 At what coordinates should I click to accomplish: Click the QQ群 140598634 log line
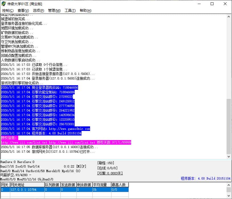pos(38,115)
